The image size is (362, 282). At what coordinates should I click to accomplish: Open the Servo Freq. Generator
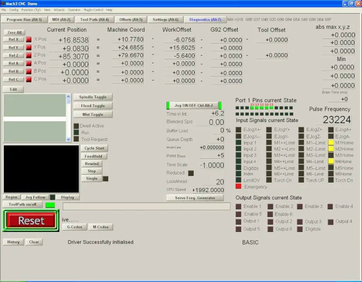[x=195, y=198]
